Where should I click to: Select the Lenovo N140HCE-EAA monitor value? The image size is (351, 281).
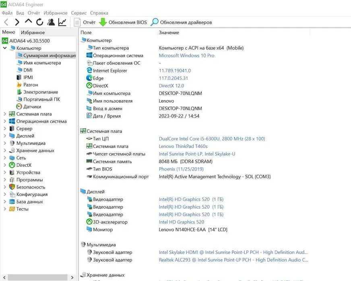click(193, 230)
